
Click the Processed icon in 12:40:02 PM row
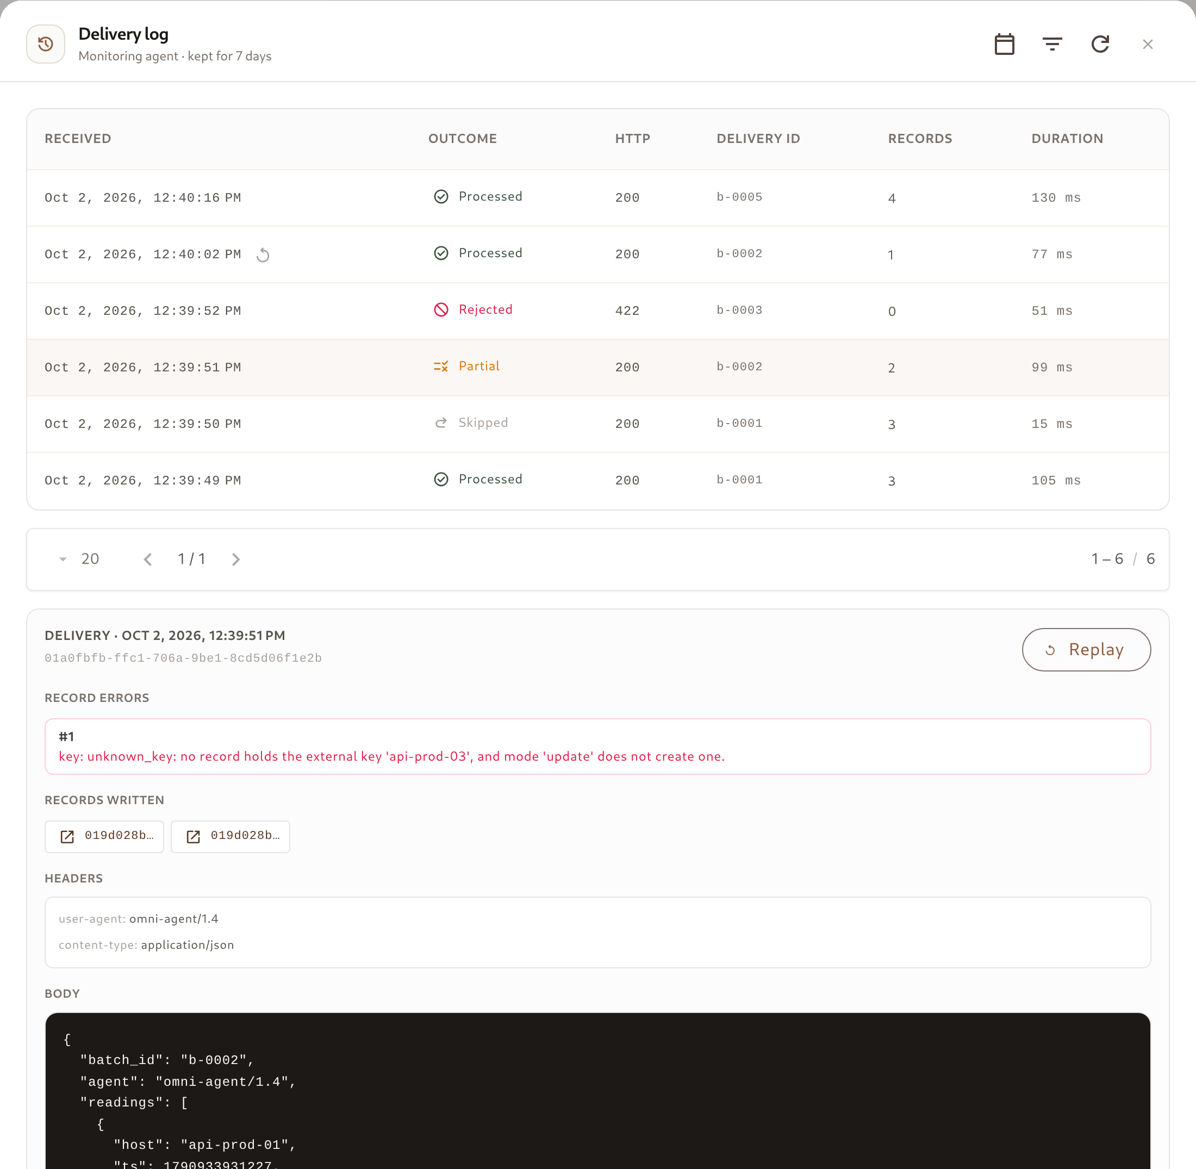tap(441, 253)
